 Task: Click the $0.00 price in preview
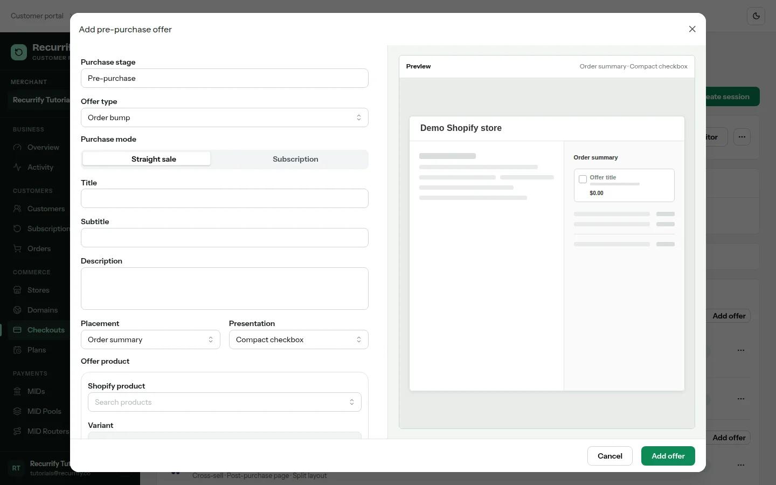(597, 193)
